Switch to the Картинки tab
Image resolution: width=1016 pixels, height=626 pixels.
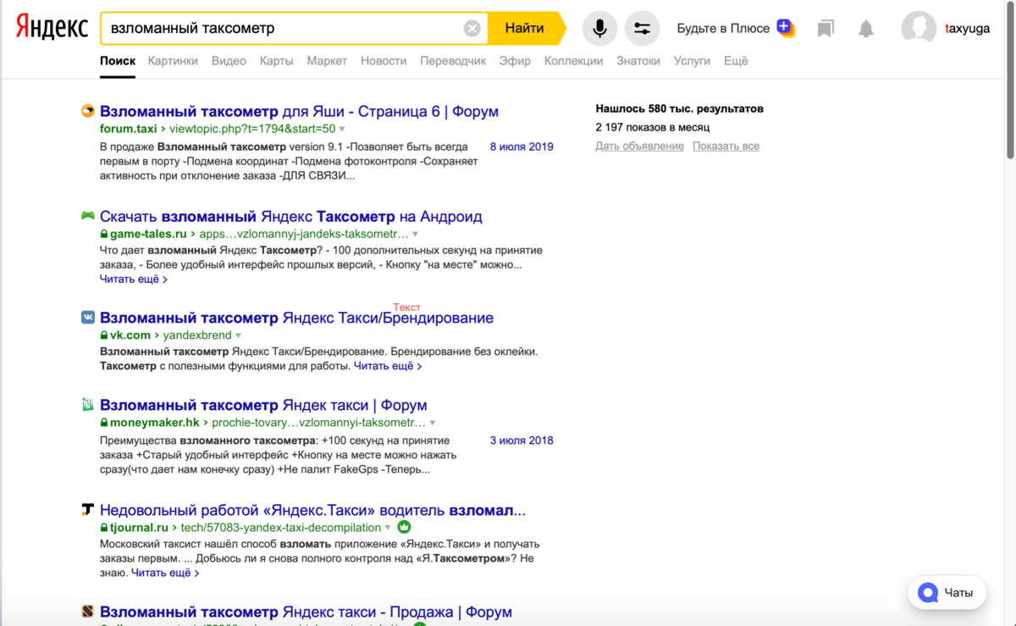click(173, 61)
